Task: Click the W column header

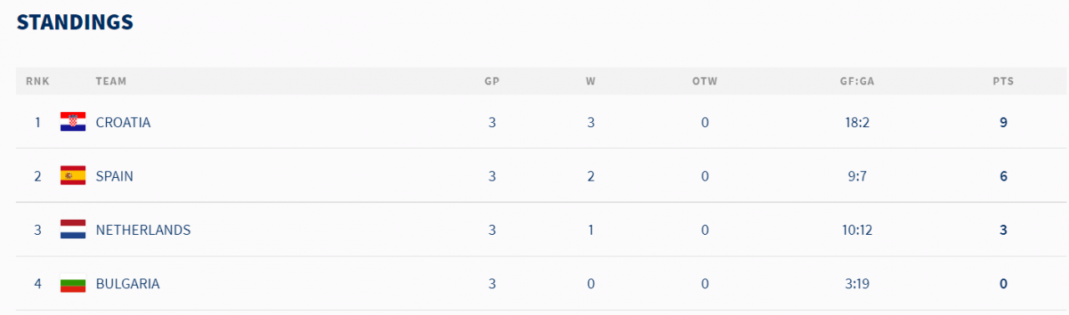Action: click(590, 81)
